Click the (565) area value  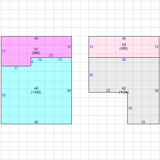36,53
